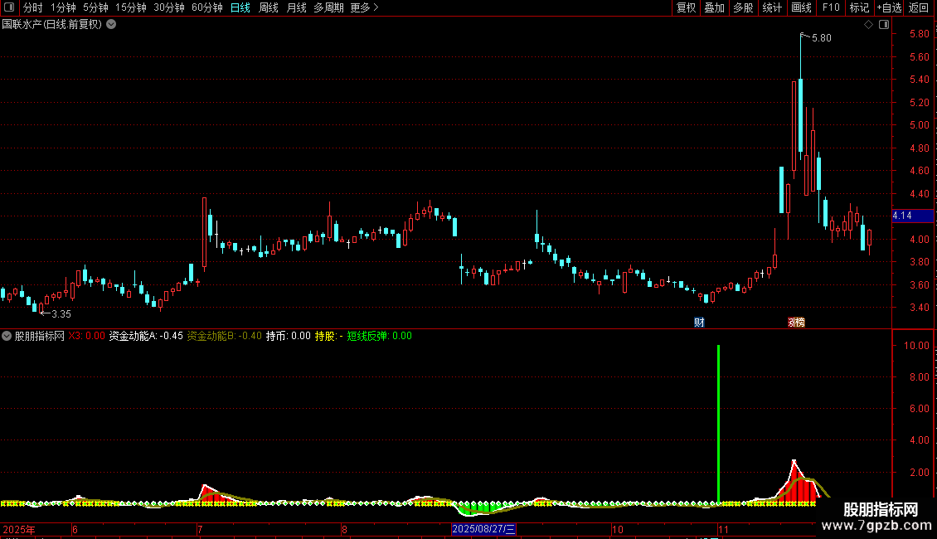Click the diamond icon above chart
Image resolution: width=937 pixels, height=539 pixels.
tap(868, 25)
